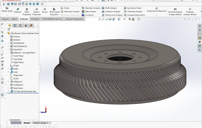Open the DimXpert tab

[35, 19]
